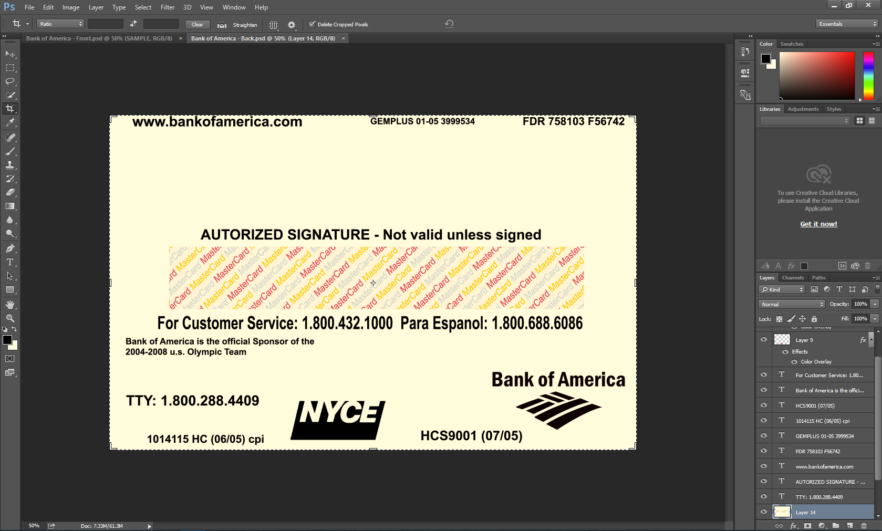Hide Layer 9 visibility eye
882x531 pixels.
point(764,339)
